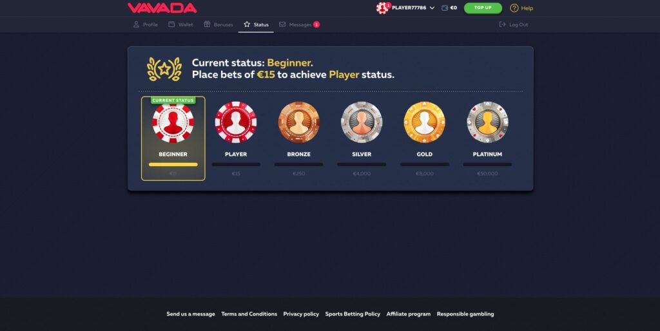Click the laurel star status emblem
The image size is (660, 331).
(164, 69)
